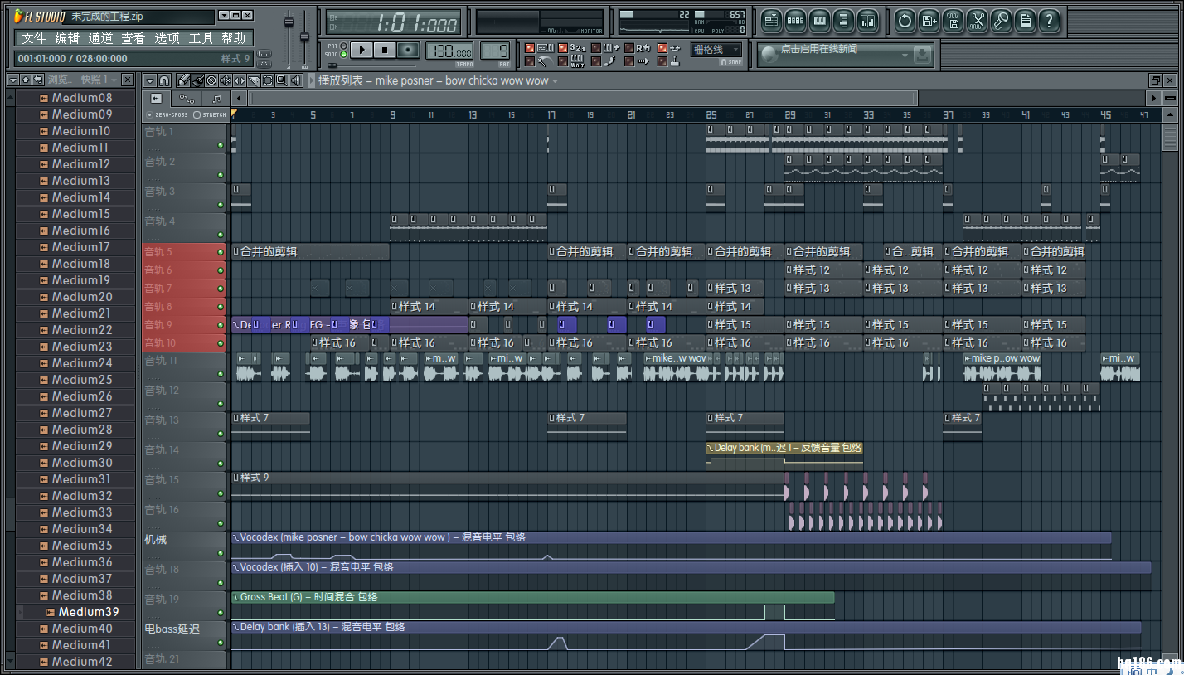Viewport: 1184px width, 675px height.
Task: Click the Undo history circular arrow button
Action: tap(905, 21)
